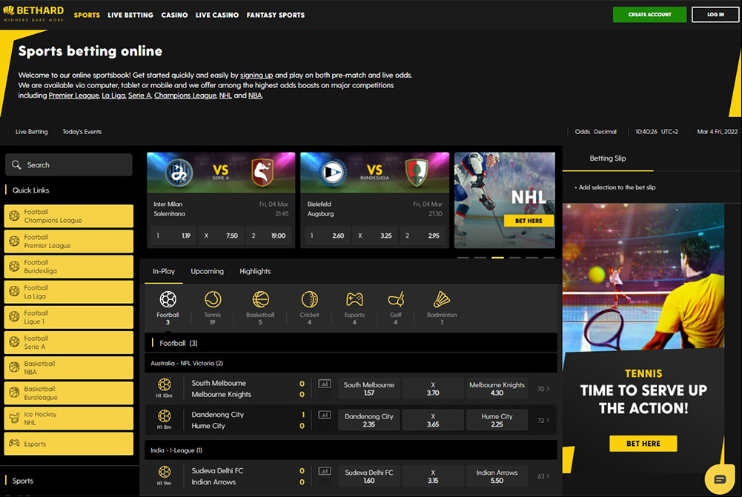Select the In-Play tab
This screenshot has width=742, height=497.
164,271
